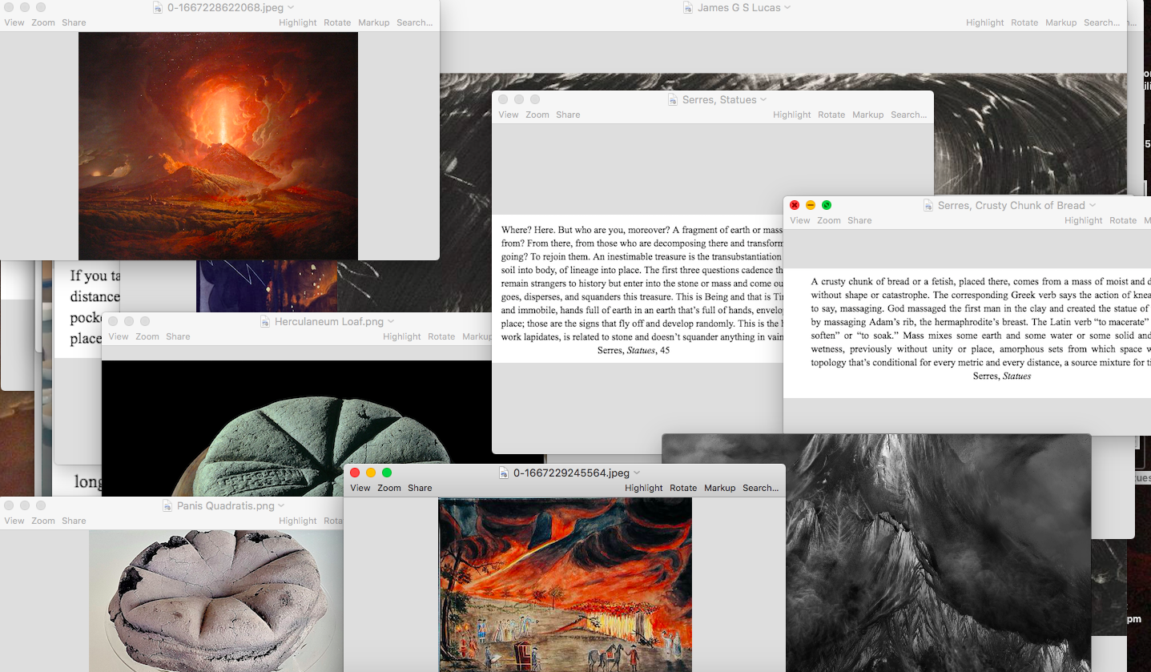Viewport: 1151px width, 672px height.
Task: Click Share in the 0-1667229245564.jpeg window
Action: [420, 488]
